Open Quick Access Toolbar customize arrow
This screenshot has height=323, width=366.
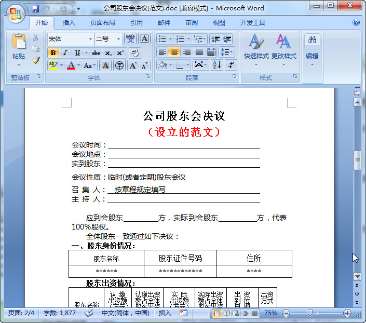(x=78, y=9)
